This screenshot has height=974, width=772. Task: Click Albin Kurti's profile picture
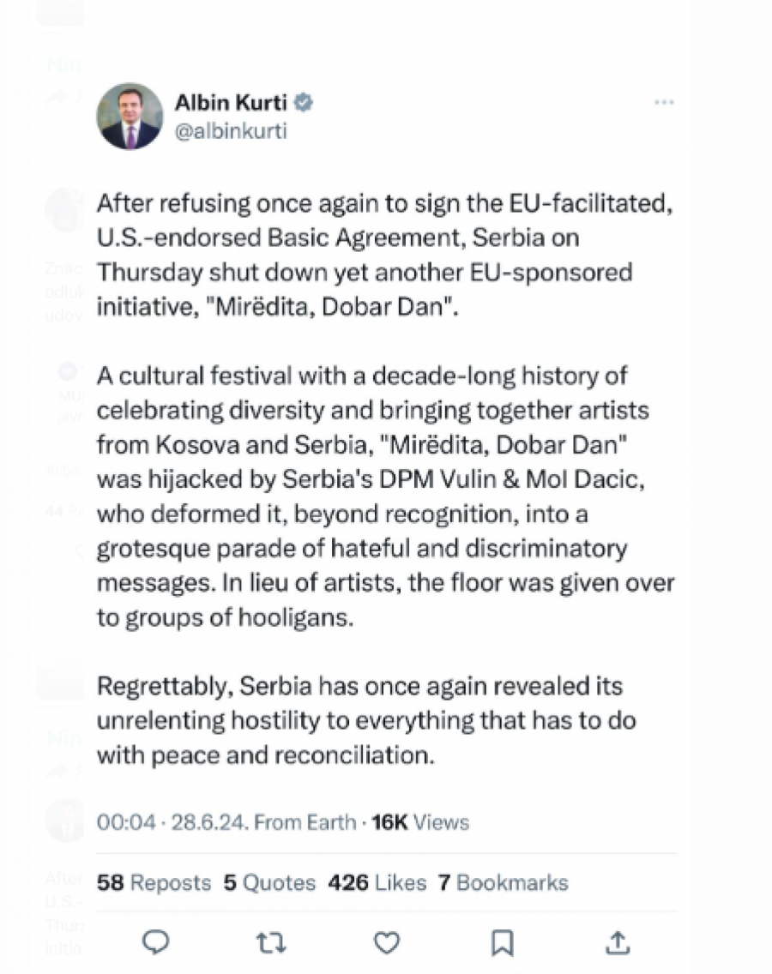[x=130, y=116]
